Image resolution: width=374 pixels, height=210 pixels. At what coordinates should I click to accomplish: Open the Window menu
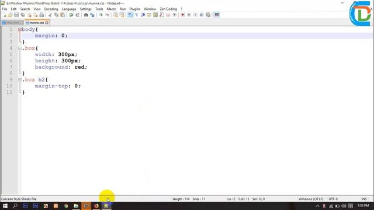click(x=150, y=9)
